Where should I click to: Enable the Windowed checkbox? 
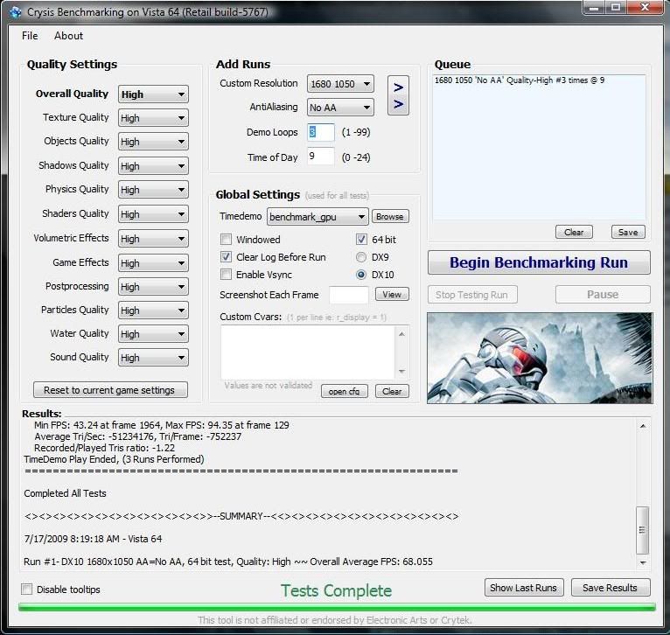227,240
